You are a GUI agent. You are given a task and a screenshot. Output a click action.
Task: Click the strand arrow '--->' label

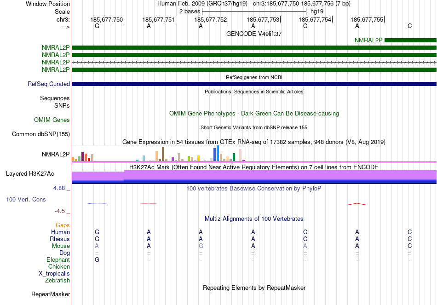point(65,27)
